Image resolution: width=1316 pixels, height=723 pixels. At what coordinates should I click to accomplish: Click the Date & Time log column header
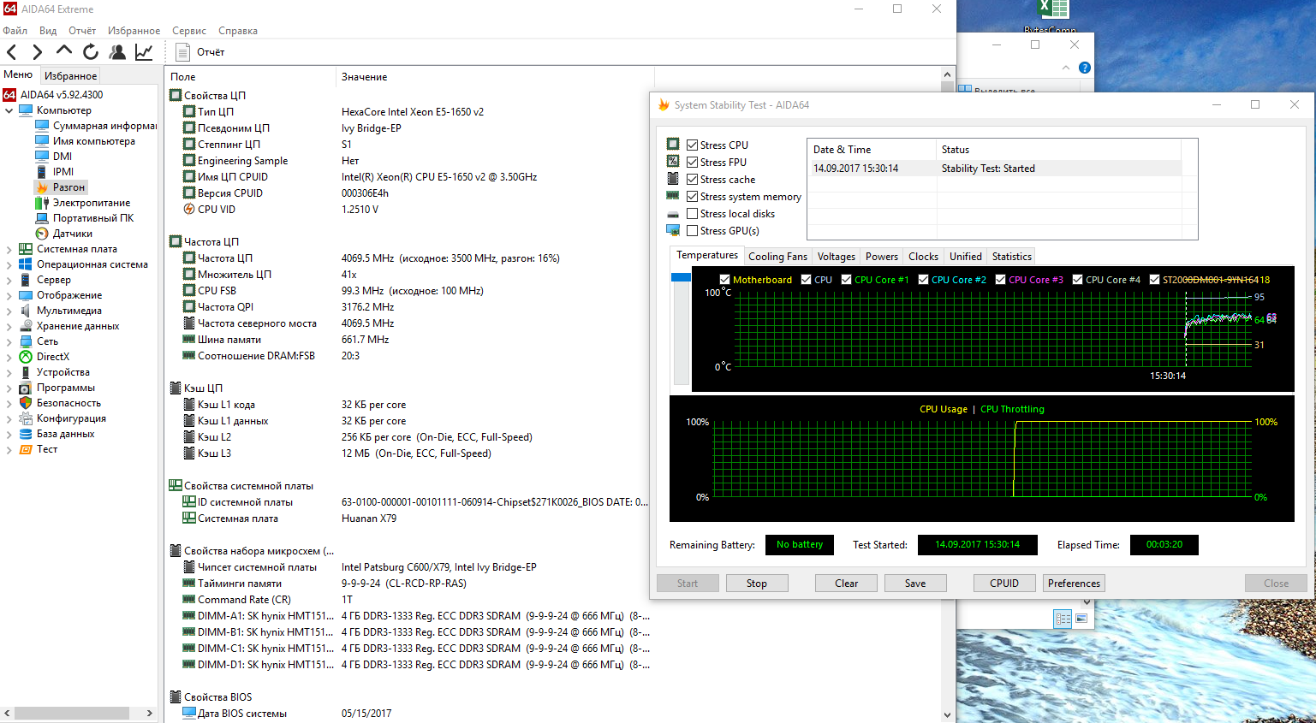coord(872,150)
